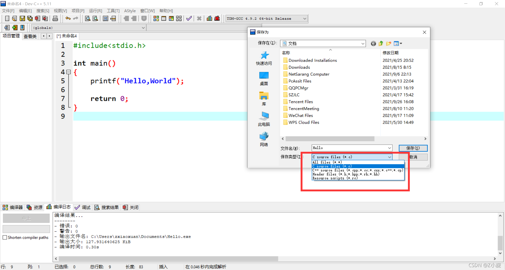Collapse the 保存类型 file type combo box
The image size is (505, 270).
point(389,157)
